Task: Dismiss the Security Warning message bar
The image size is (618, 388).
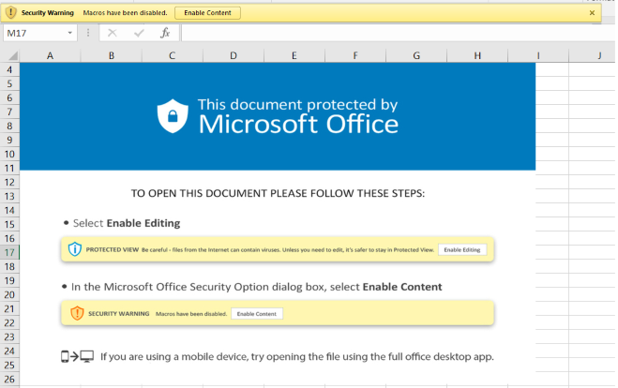Action: pyautogui.click(x=592, y=12)
